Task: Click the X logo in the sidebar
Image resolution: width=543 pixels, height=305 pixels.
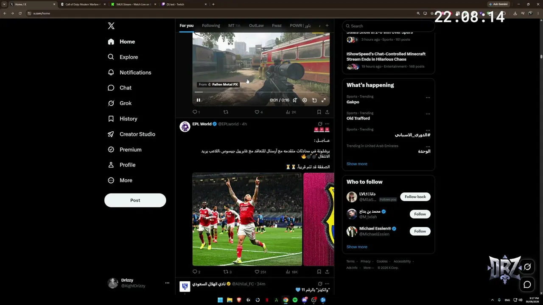Action: 111,26
